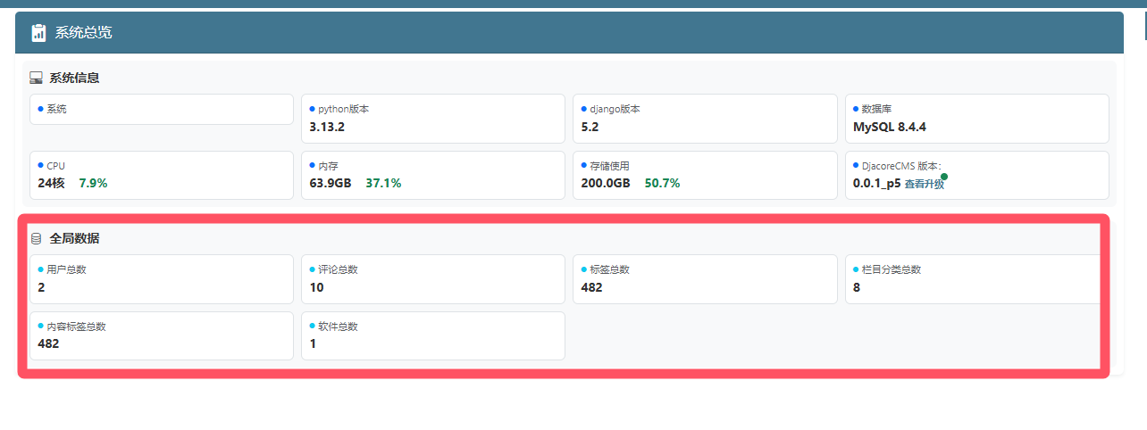1147x430 pixels.
Task: Select the 标签总数 card
Action: tap(705, 279)
